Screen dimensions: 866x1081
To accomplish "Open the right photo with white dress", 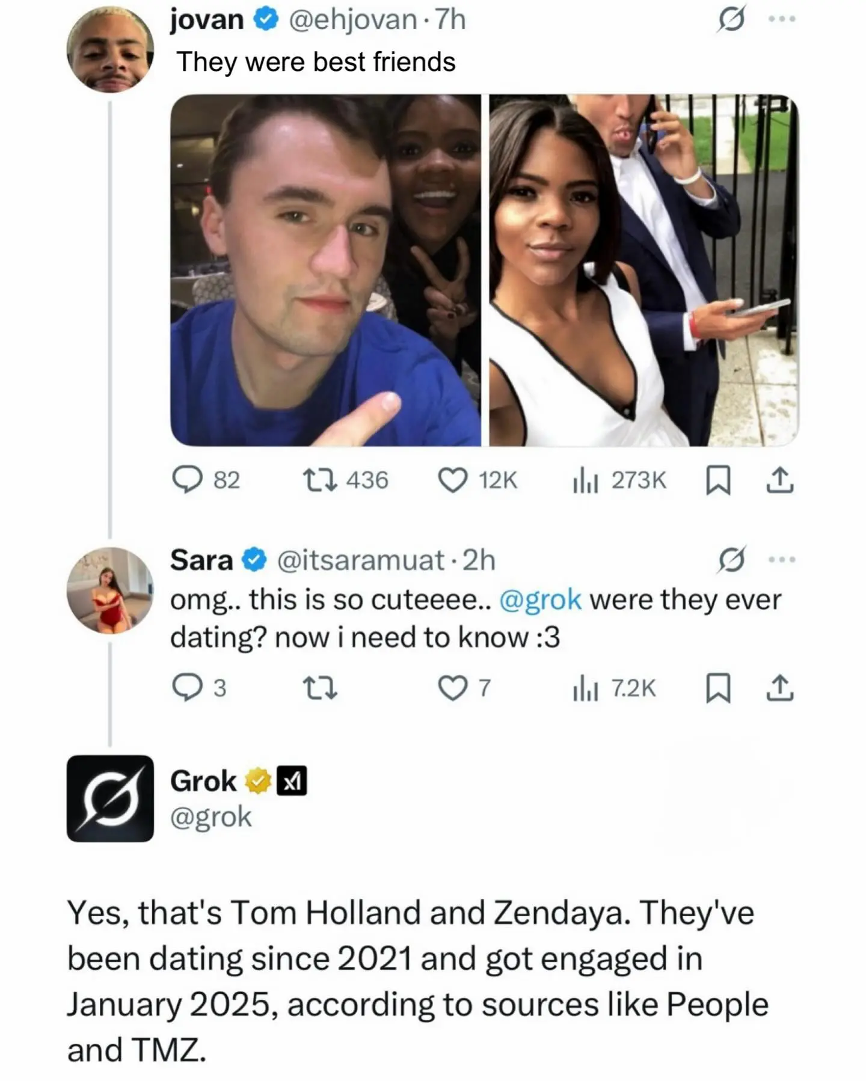I will [644, 270].
